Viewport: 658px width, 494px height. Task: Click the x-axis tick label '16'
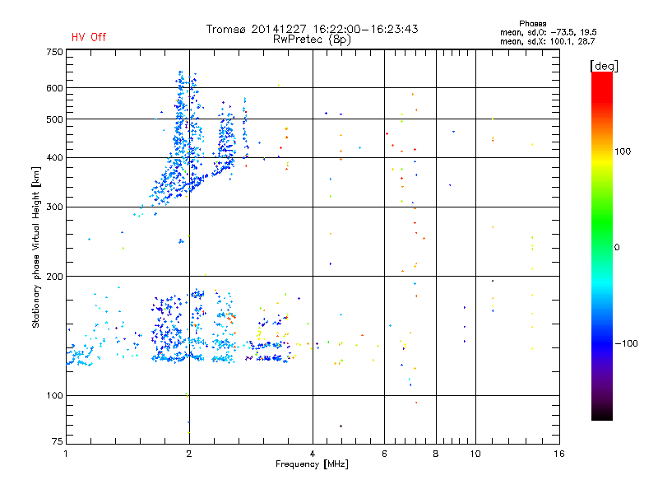point(559,454)
